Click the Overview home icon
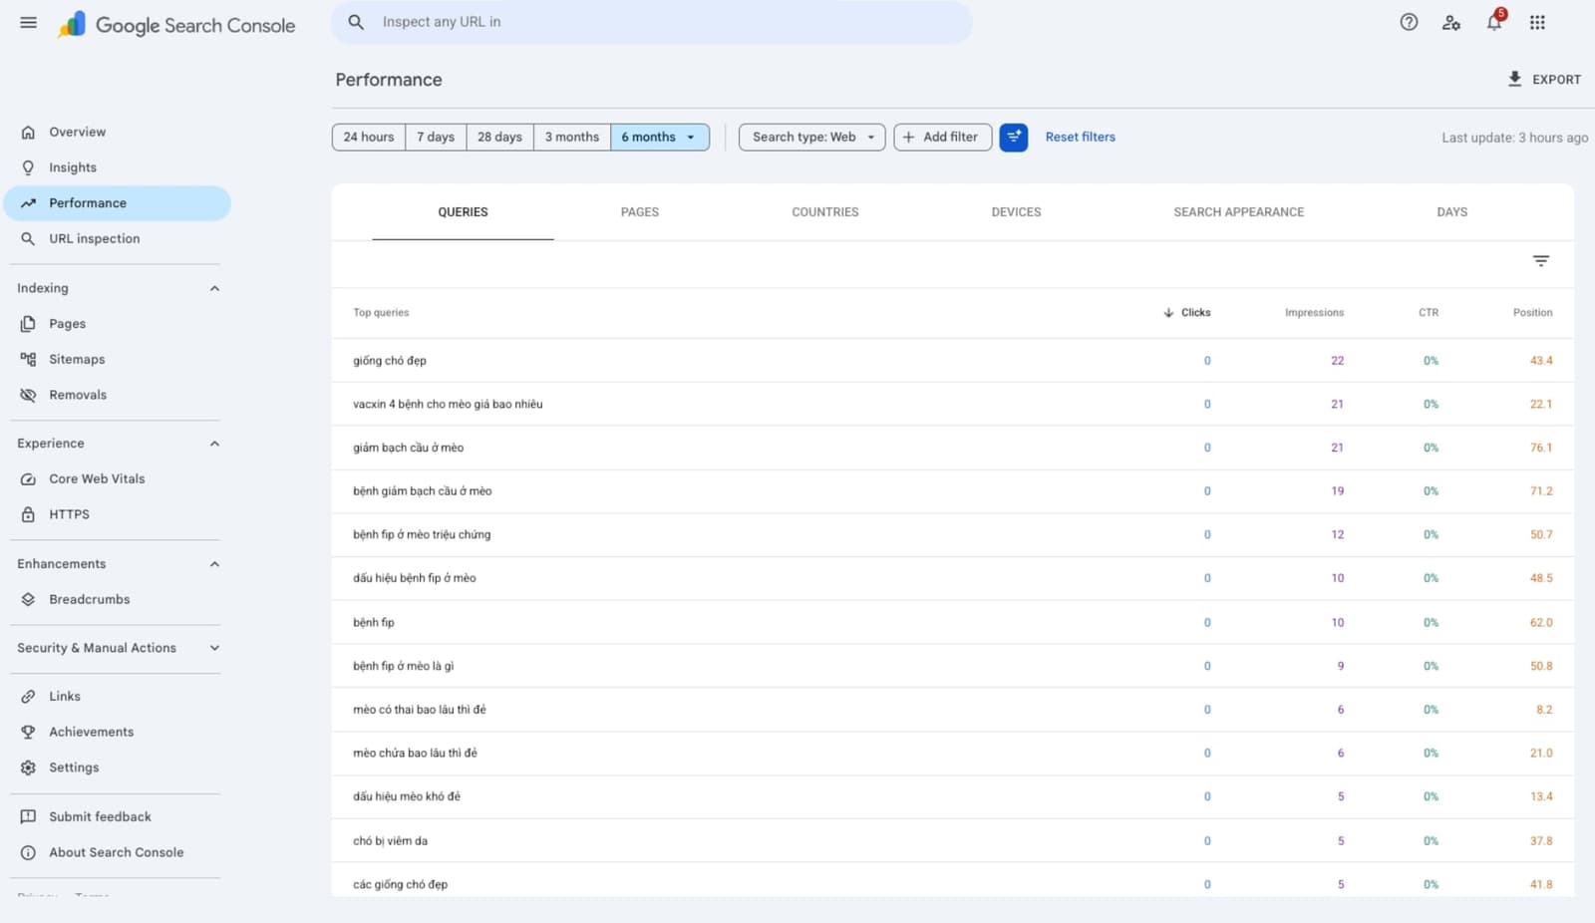This screenshot has height=923, width=1595. pos(28,132)
